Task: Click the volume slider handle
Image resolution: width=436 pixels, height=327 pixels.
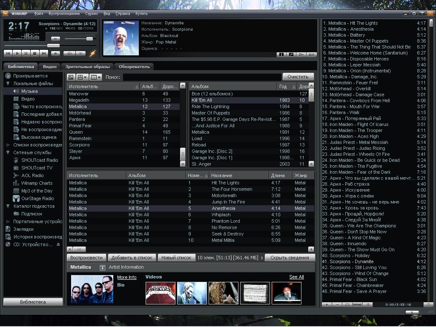Action: point(89,39)
